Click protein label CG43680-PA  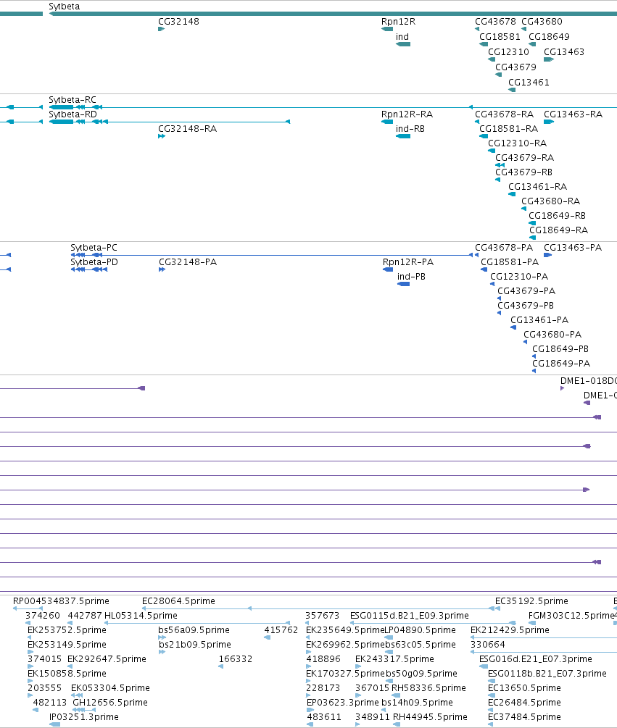point(552,334)
